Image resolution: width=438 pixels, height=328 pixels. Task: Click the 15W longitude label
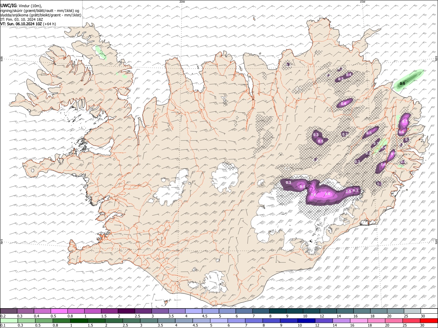(x=362, y=2)
